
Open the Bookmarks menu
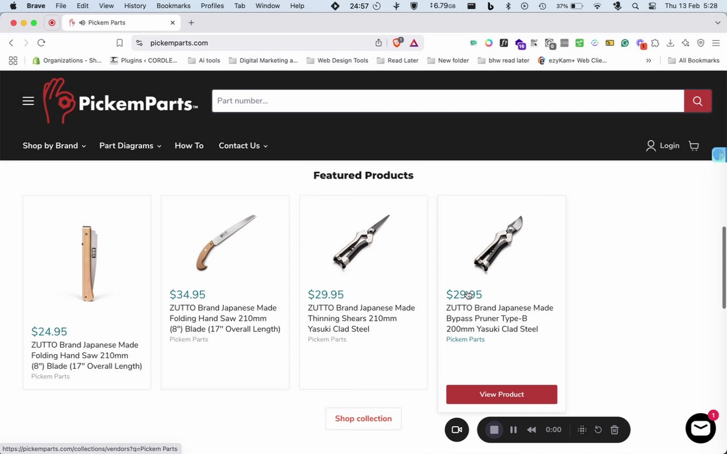[x=174, y=6]
